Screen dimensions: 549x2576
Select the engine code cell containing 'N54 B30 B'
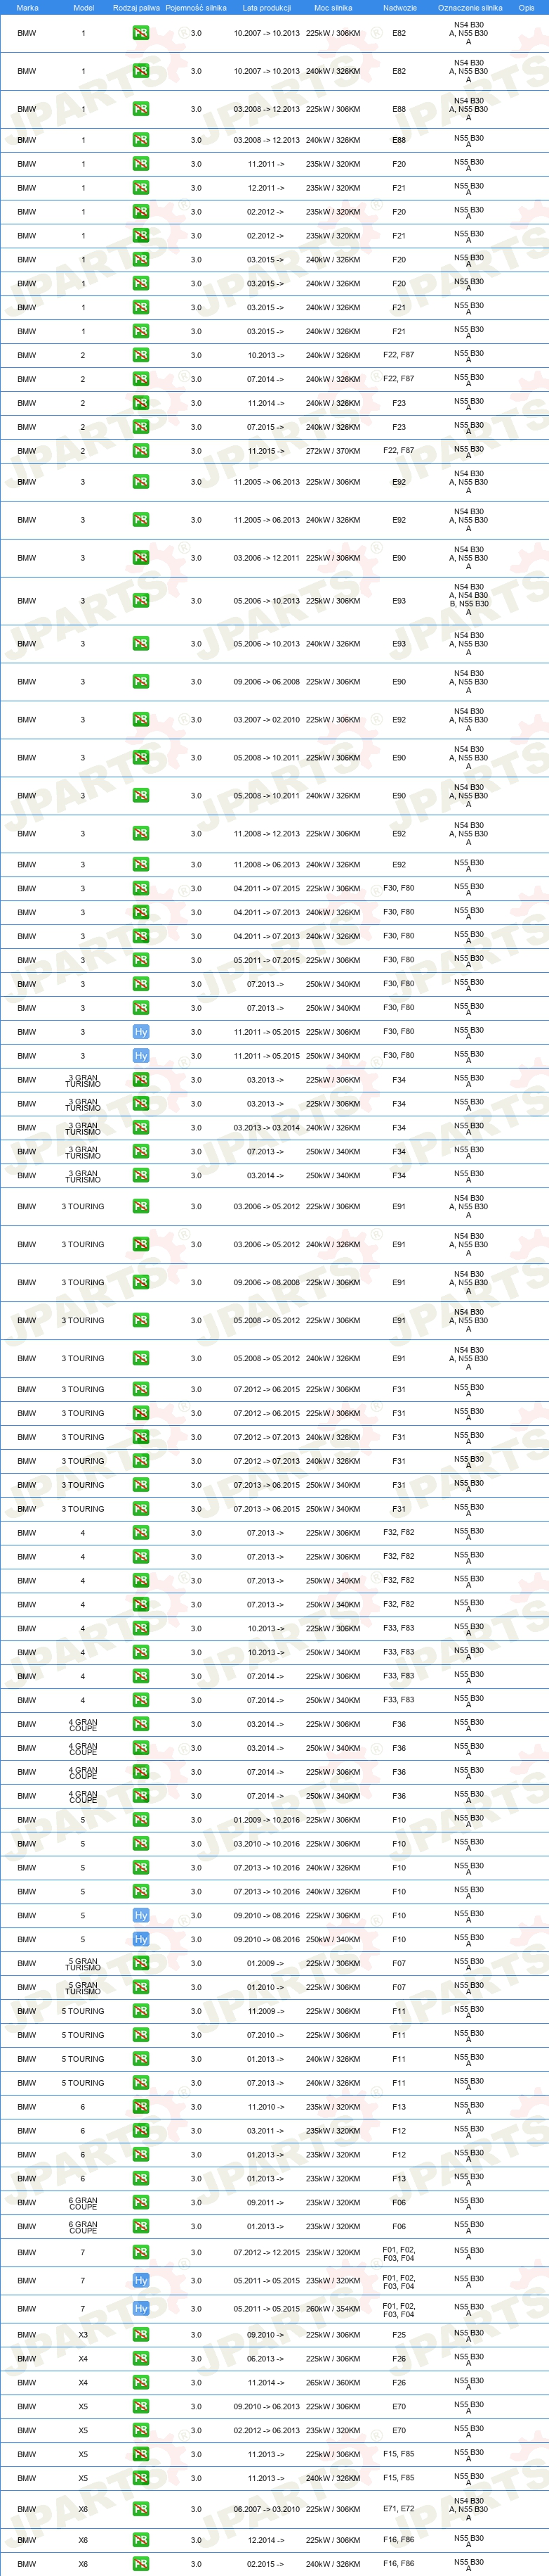pyautogui.click(x=469, y=600)
